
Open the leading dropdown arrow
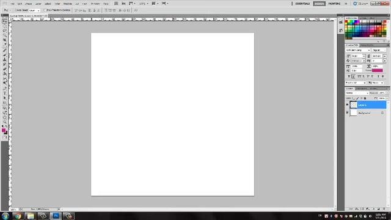point(385,56)
